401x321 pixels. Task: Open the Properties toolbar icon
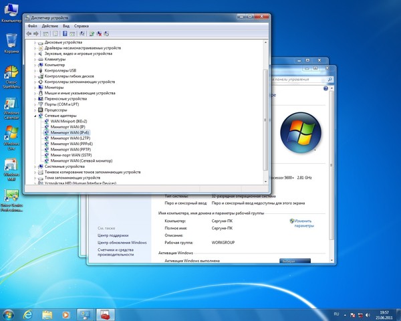[x=55, y=34]
